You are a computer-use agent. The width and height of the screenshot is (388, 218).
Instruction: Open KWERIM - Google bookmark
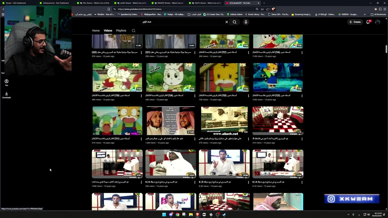pyautogui.click(x=347, y=14)
